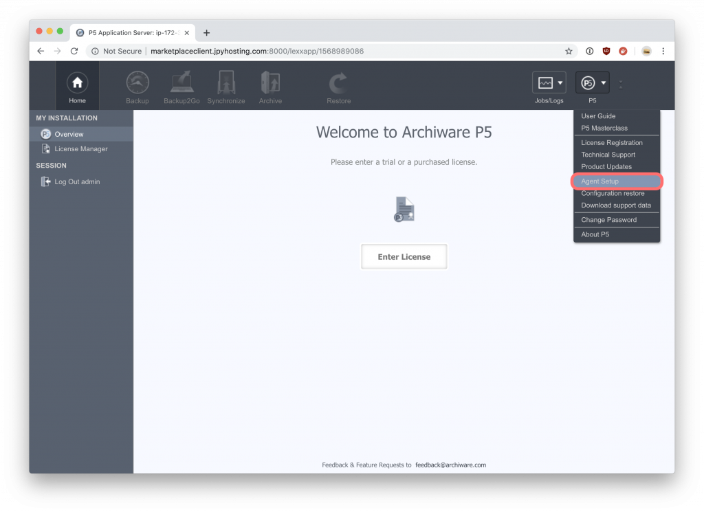Click the License Manager document icon
This screenshot has width=704, height=512.
46,148
